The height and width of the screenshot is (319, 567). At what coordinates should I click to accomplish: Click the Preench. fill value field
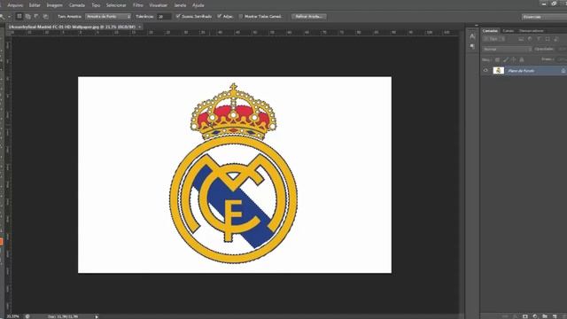[562, 59]
